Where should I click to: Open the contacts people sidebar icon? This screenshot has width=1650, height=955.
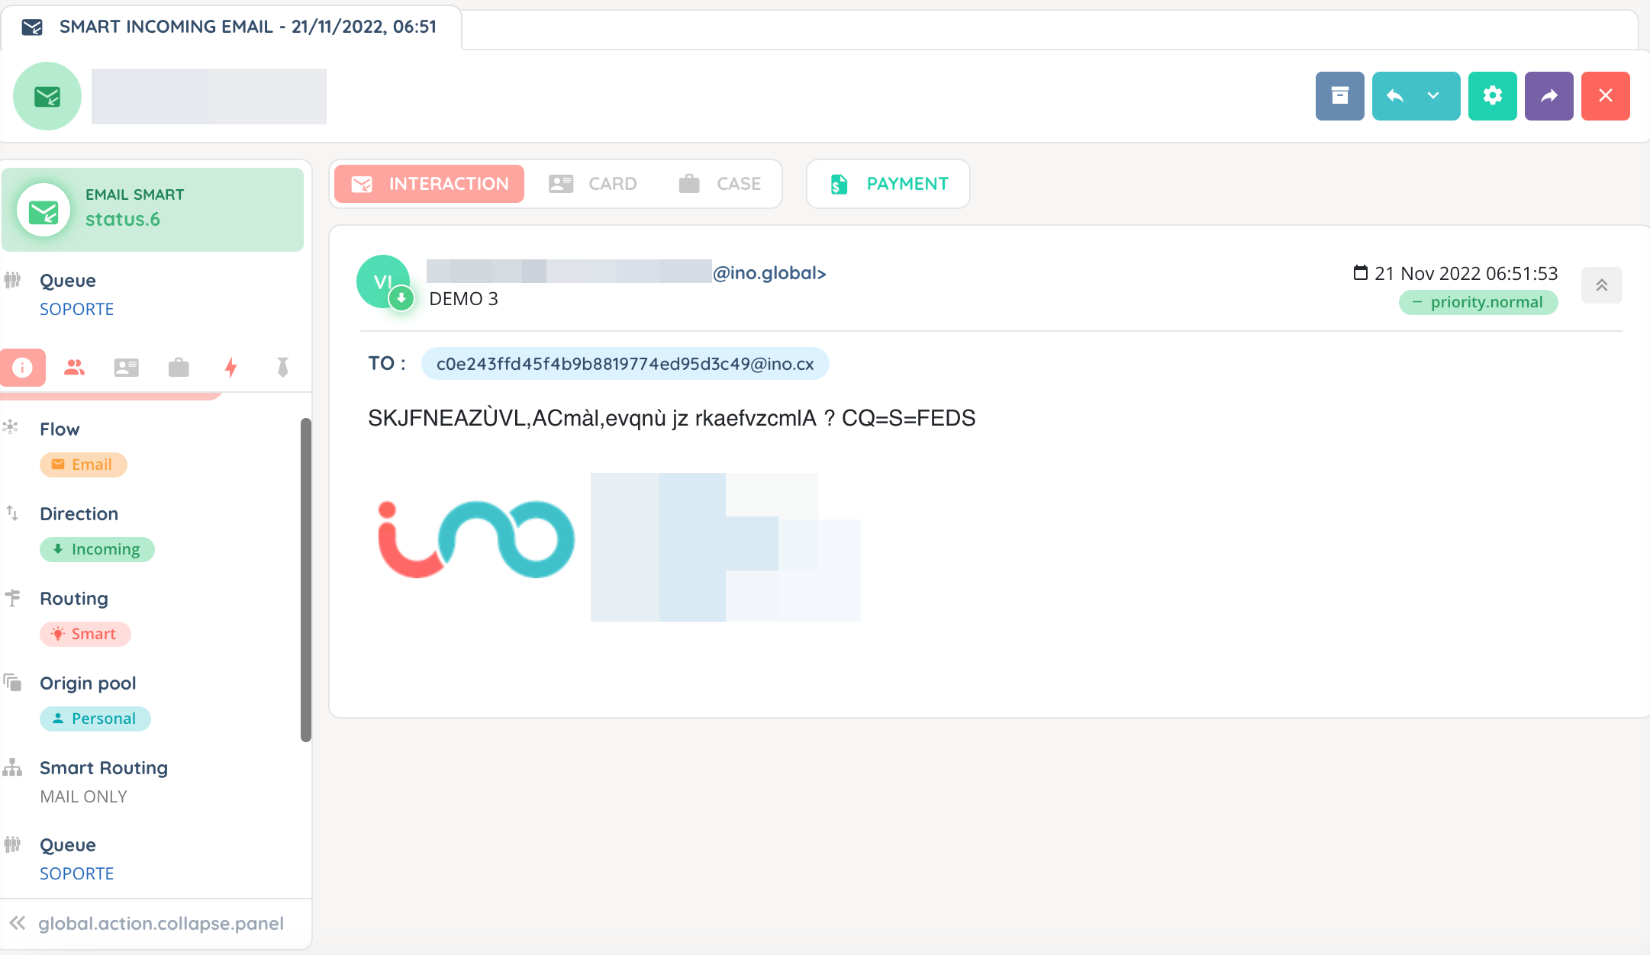click(x=74, y=368)
